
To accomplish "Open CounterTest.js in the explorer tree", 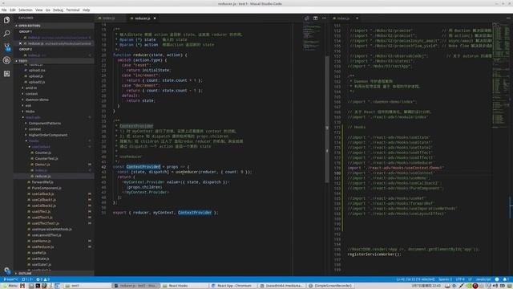I will click(46, 159).
